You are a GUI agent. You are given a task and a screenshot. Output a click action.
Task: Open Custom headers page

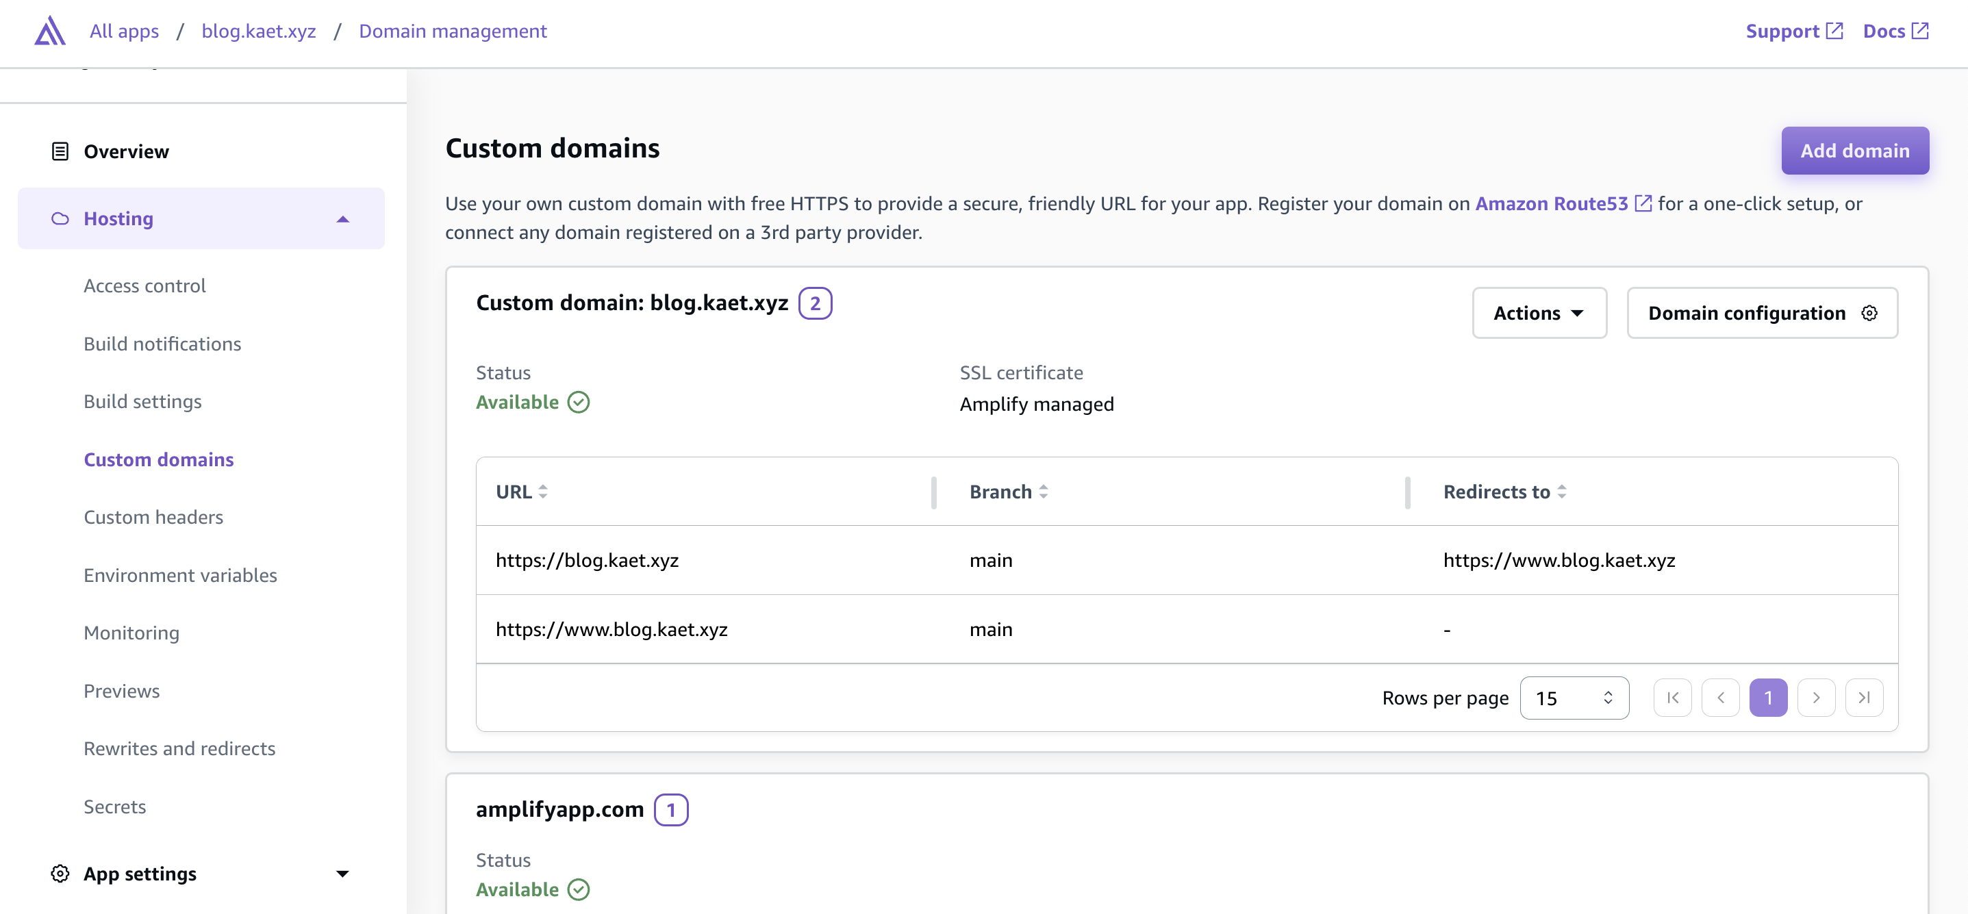click(x=153, y=517)
